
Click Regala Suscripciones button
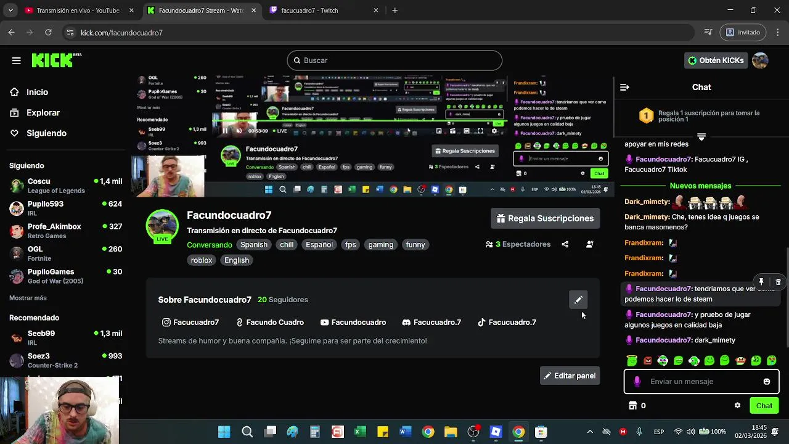click(545, 218)
